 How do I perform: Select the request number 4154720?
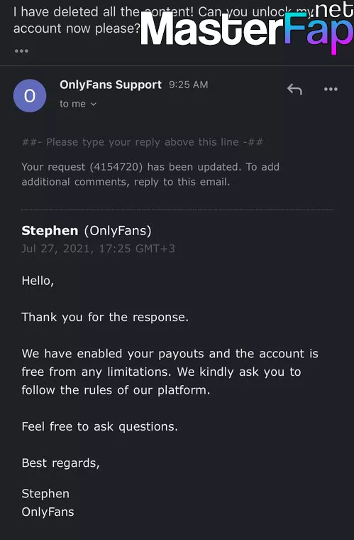(116, 167)
